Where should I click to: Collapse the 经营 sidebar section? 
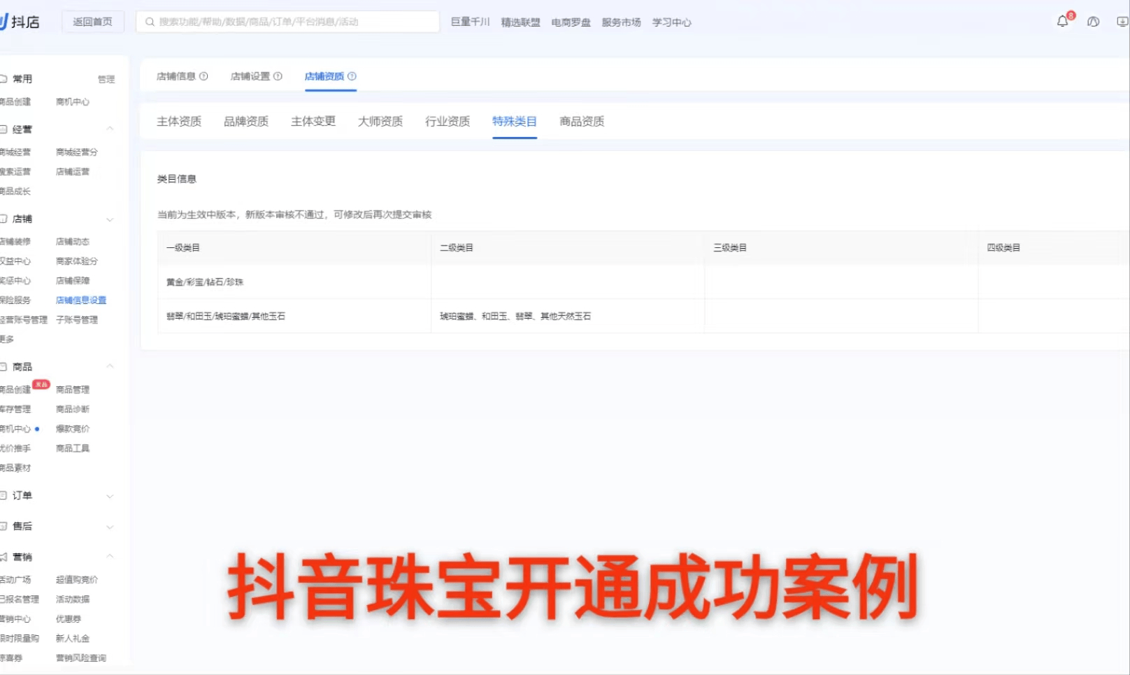point(110,129)
